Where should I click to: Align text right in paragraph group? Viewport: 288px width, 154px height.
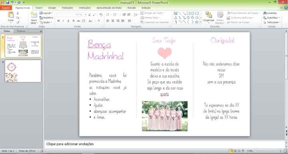click(118, 21)
